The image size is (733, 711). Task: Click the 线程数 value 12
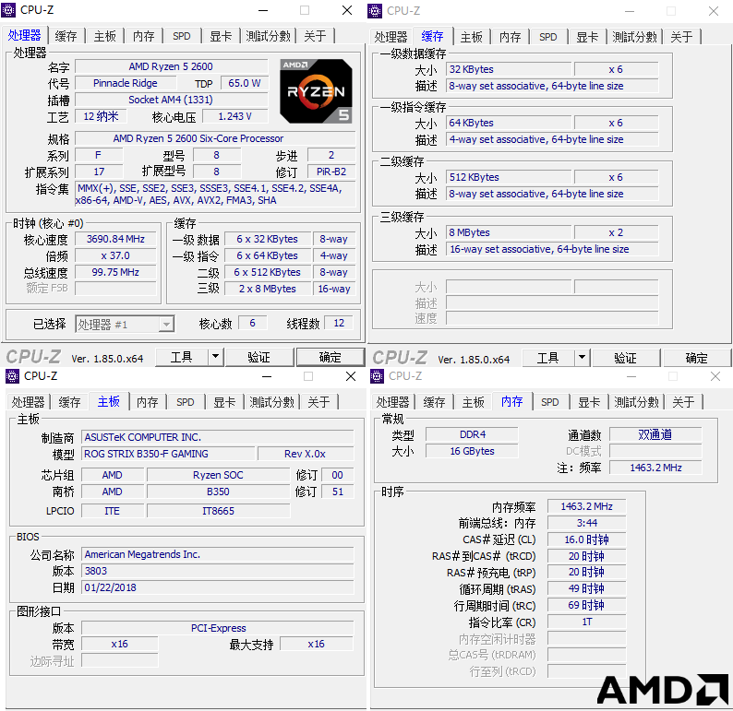coord(339,323)
